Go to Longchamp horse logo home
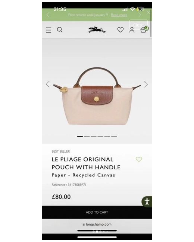 tap(97, 30)
